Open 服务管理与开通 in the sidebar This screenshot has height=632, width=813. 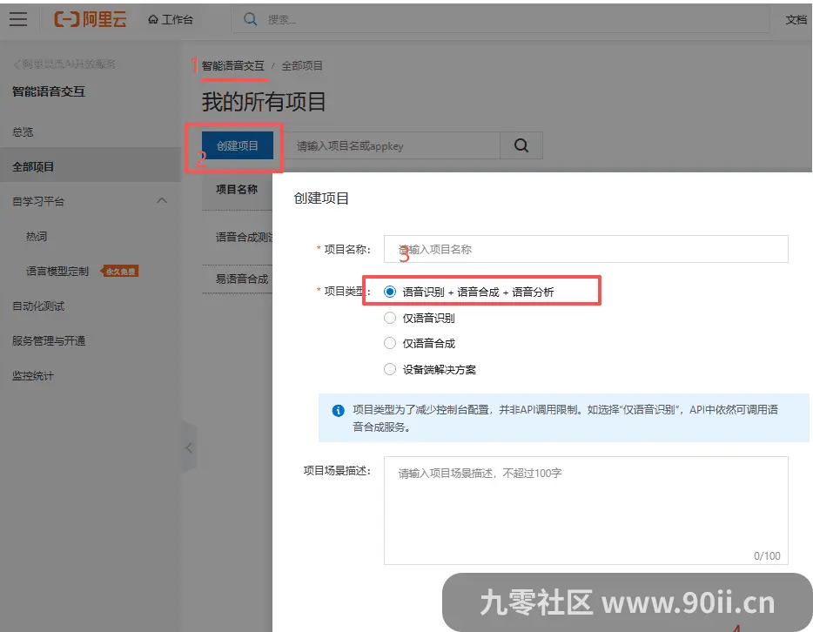[x=49, y=340]
